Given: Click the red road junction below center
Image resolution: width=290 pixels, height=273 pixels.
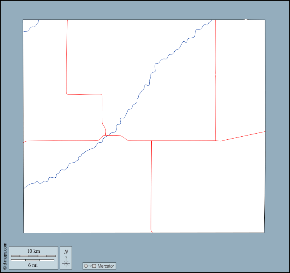Looking at the screenshot, I should click(151, 141).
